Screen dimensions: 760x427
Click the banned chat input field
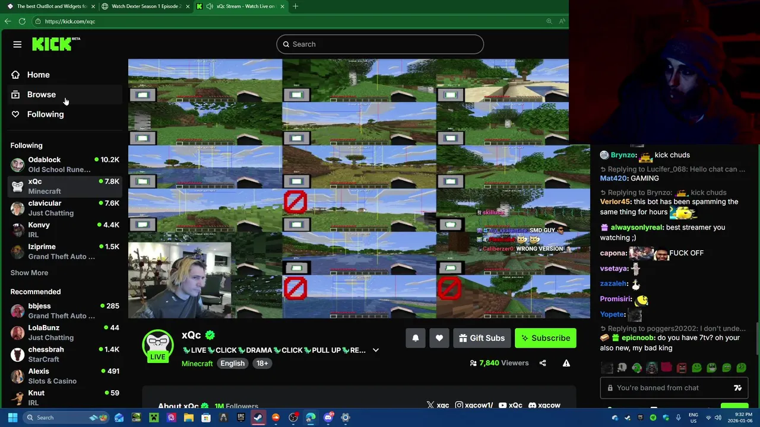click(673, 388)
